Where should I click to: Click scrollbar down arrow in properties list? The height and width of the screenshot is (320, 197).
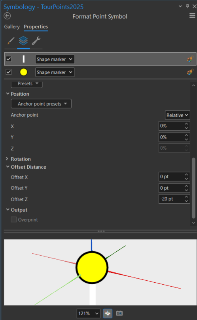pyautogui.click(x=193, y=223)
